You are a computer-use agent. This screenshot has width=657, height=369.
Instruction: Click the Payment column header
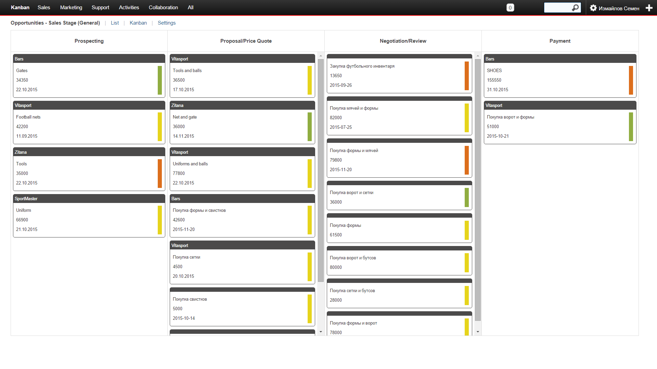tap(560, 41)
